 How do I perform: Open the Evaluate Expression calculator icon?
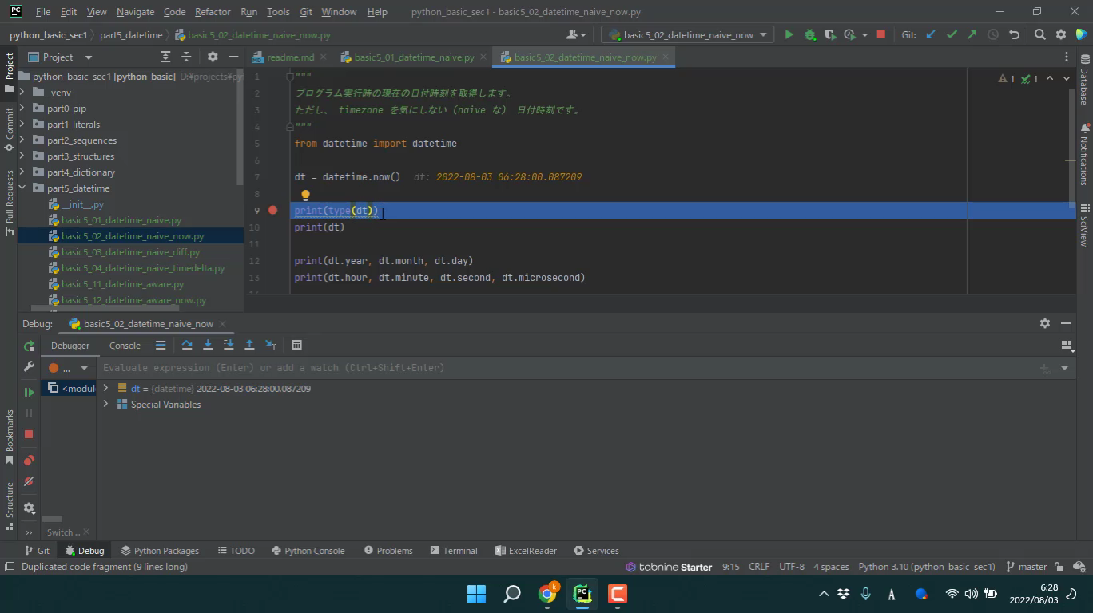coord(297,345)
